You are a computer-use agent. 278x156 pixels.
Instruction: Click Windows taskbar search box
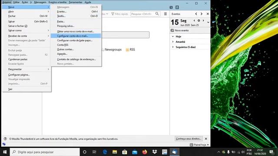pos(45,152)
